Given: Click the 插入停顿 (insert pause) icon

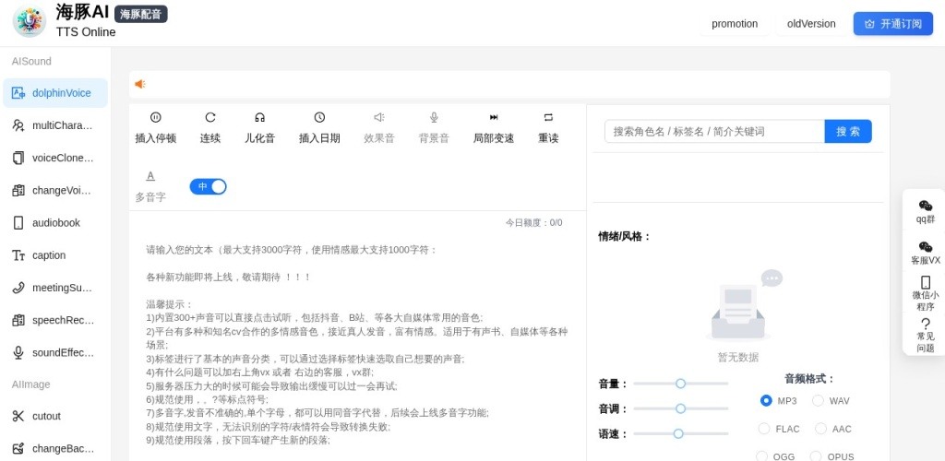Looking at the screenshot, I should 155,118.
